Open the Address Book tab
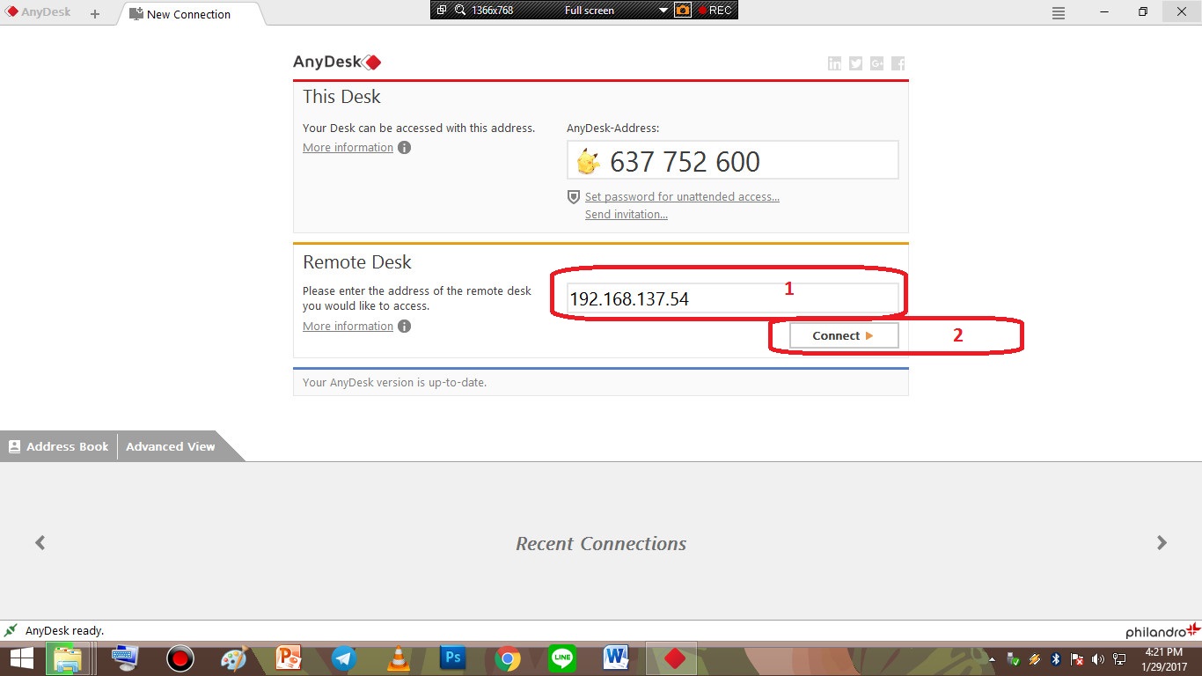 (x=59, y=446)
